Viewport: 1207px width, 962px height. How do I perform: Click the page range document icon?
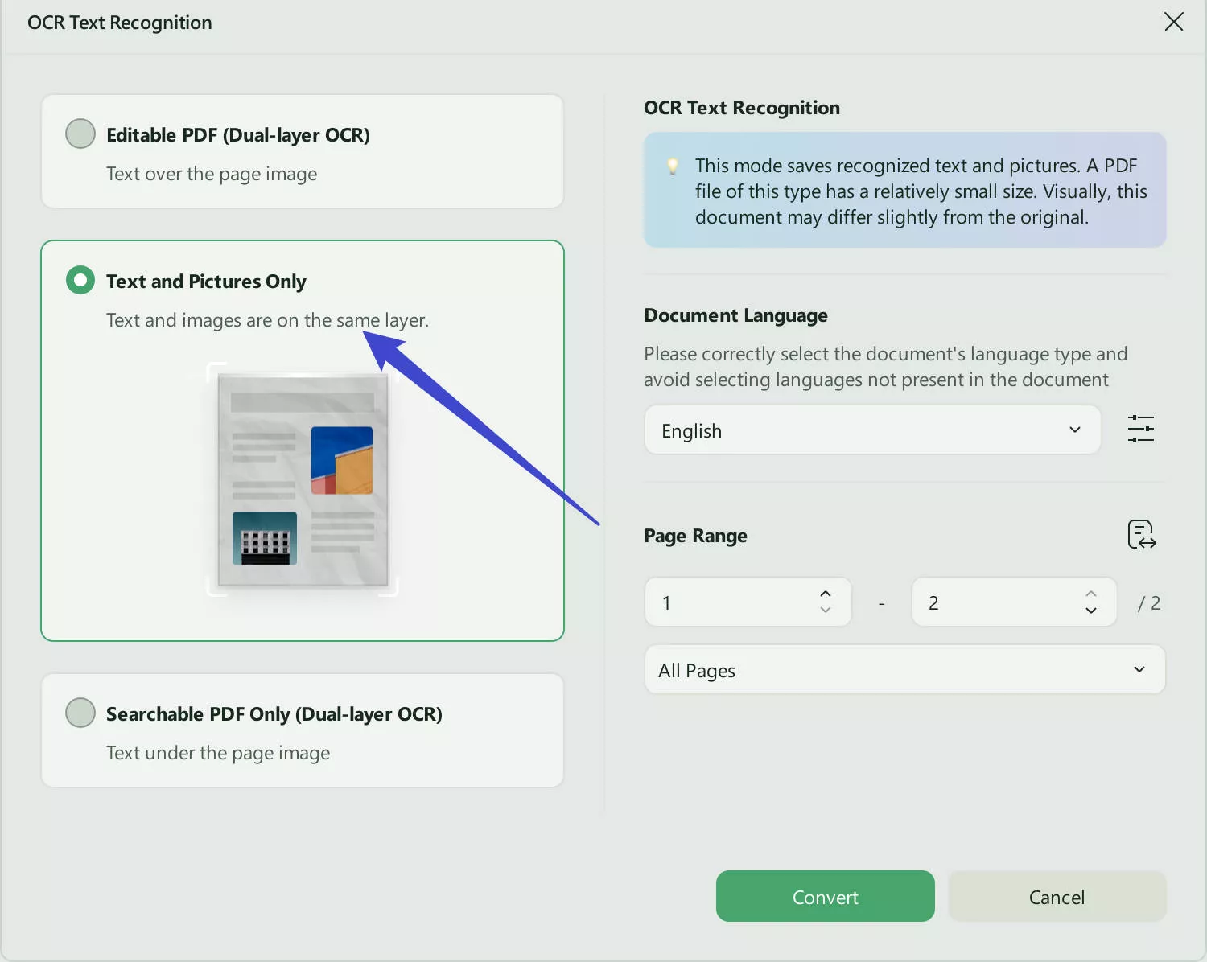click(1141, 535)
